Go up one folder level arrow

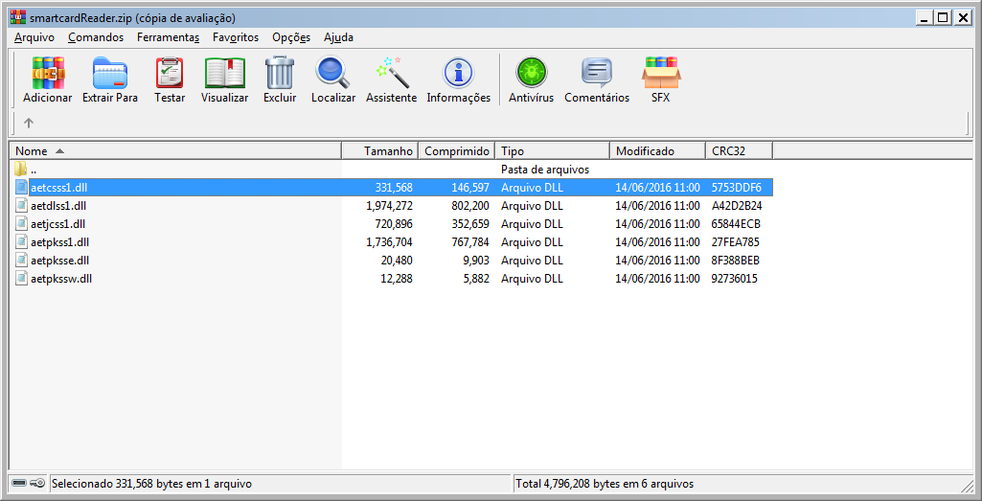pyautogui.click(x=28, y=123)
